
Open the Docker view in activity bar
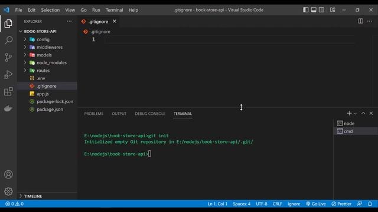[x=8, y=108]
